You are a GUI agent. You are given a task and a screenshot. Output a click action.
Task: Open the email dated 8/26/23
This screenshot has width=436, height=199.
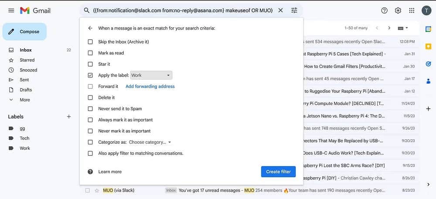(x=361, y=178)
